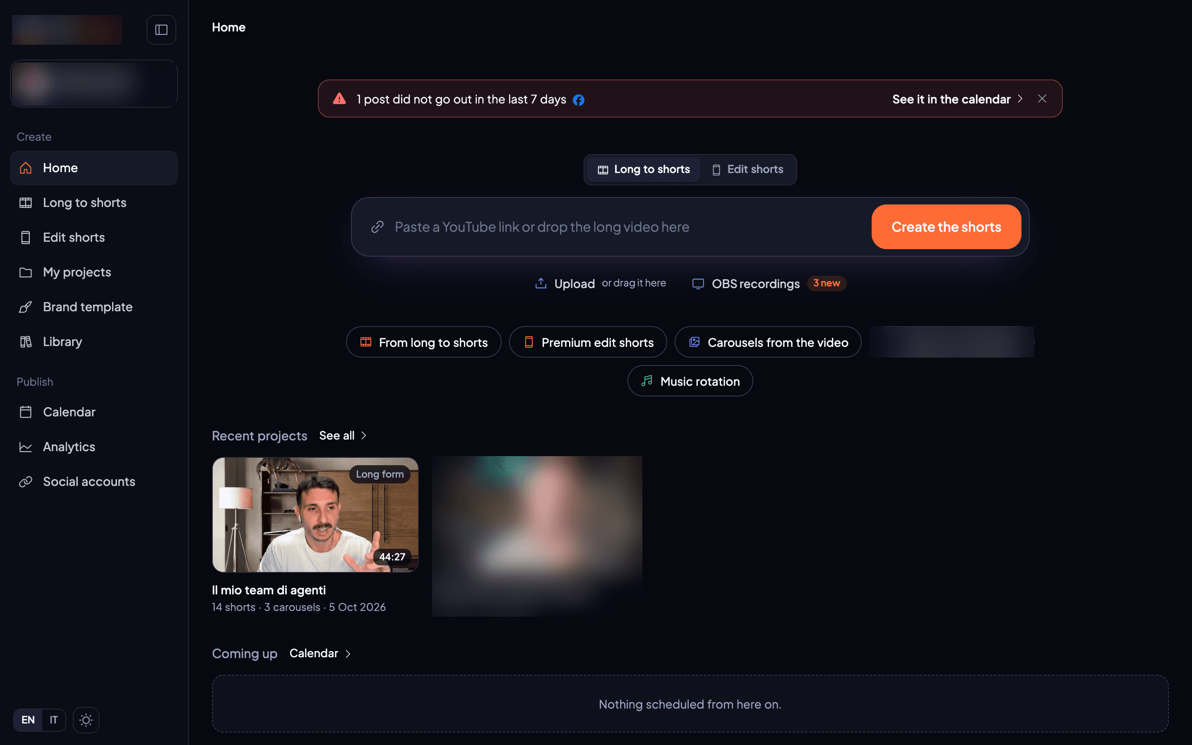Open My projects in the sidebar

[94, 272]
